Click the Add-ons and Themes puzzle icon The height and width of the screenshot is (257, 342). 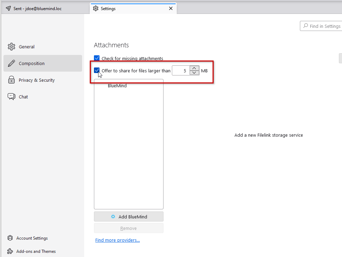[x=10, y=251]
